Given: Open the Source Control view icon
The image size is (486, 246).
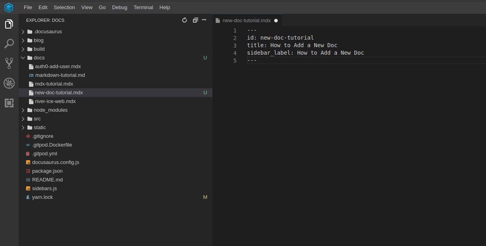Looking at the screenshot, I should 9,63.
